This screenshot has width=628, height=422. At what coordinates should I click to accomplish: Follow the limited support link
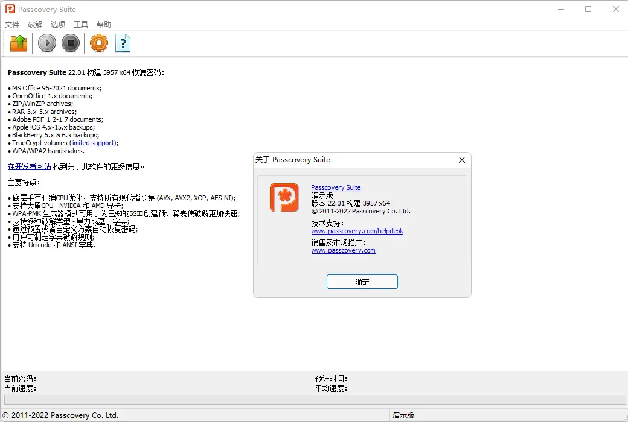pos(92,143)
